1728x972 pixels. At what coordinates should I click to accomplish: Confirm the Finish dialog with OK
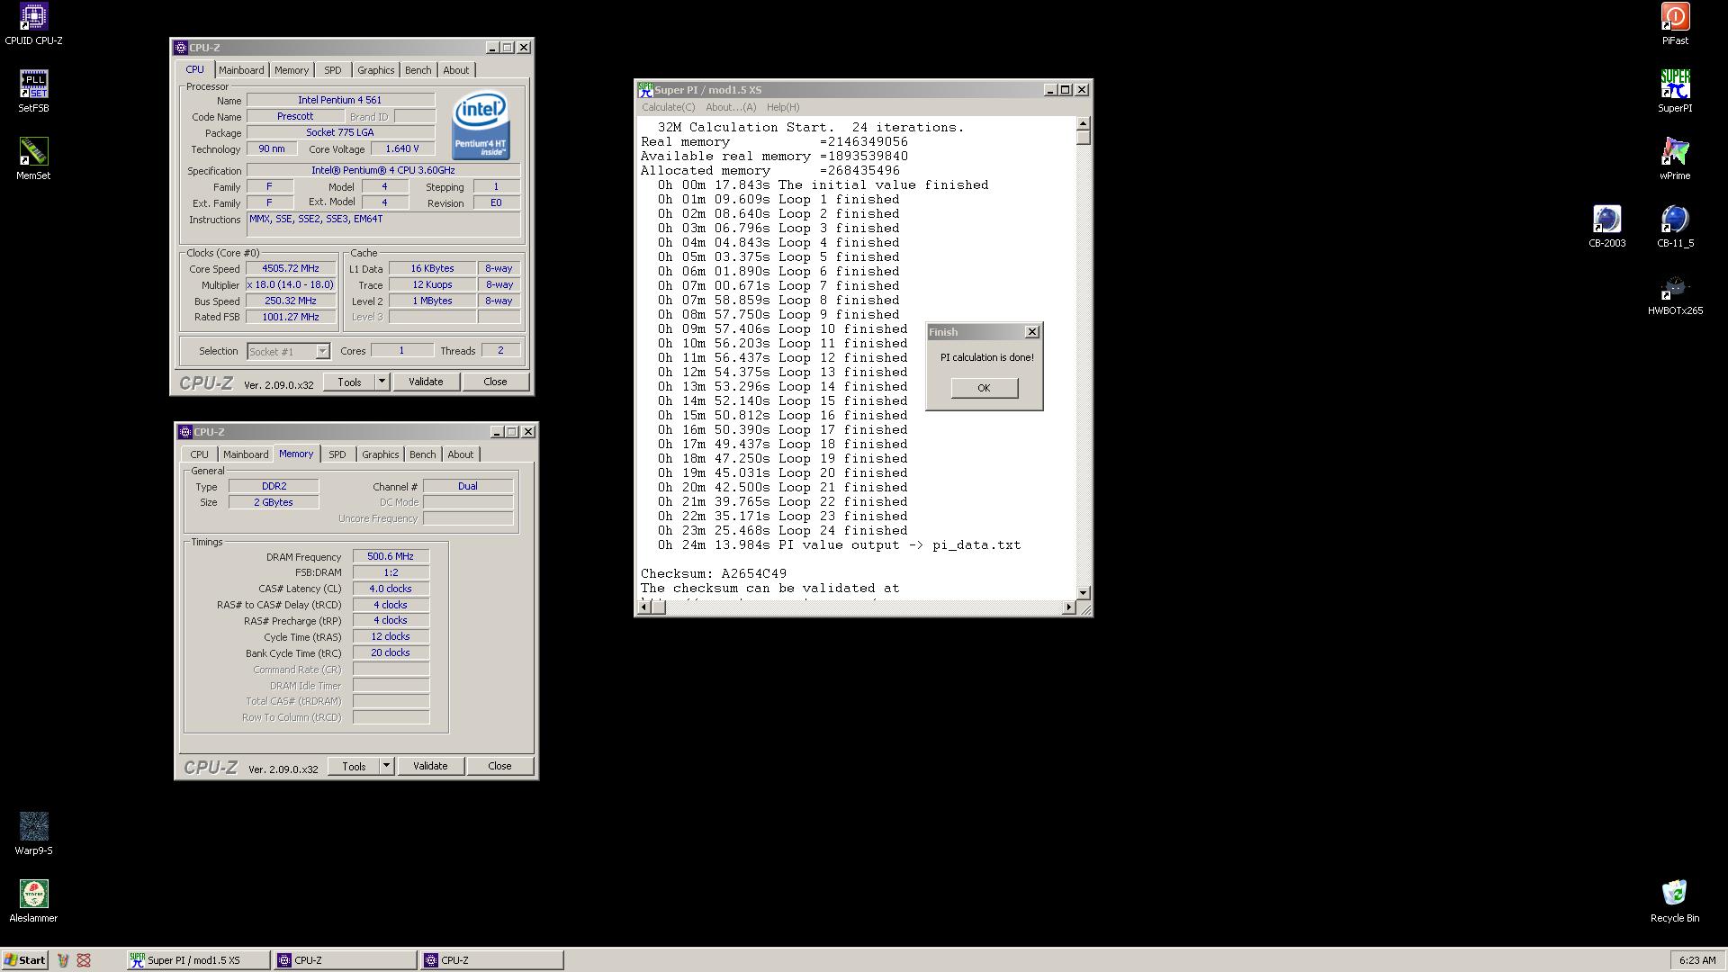(x=984, y=388)
